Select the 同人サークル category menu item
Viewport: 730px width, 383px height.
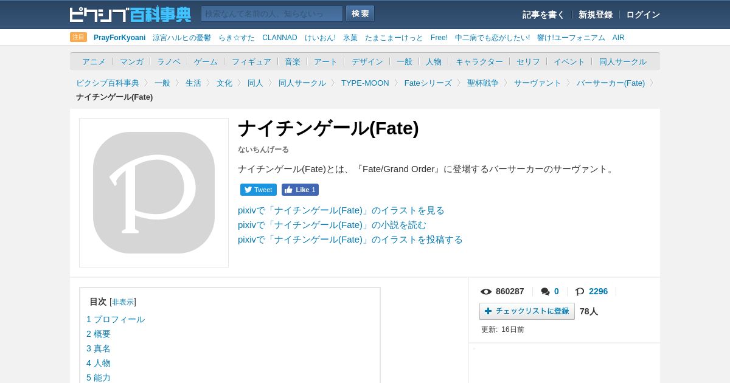(623, 61)
